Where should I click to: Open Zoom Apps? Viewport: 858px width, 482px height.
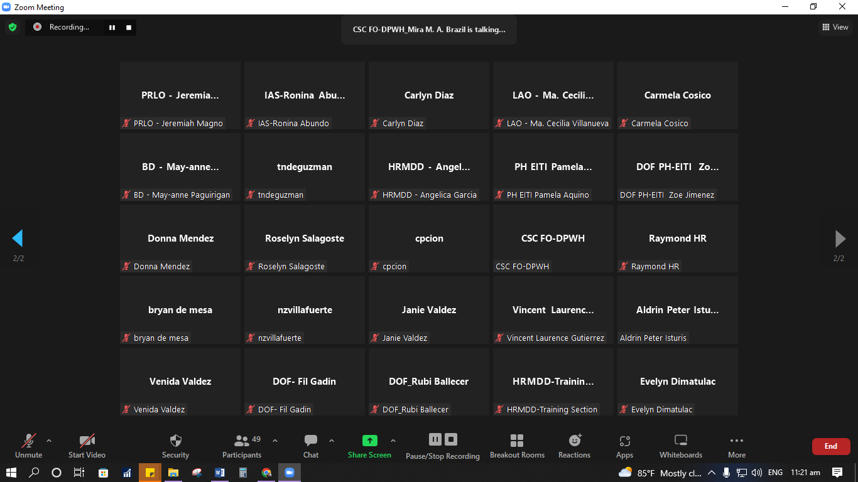[624, 446]
